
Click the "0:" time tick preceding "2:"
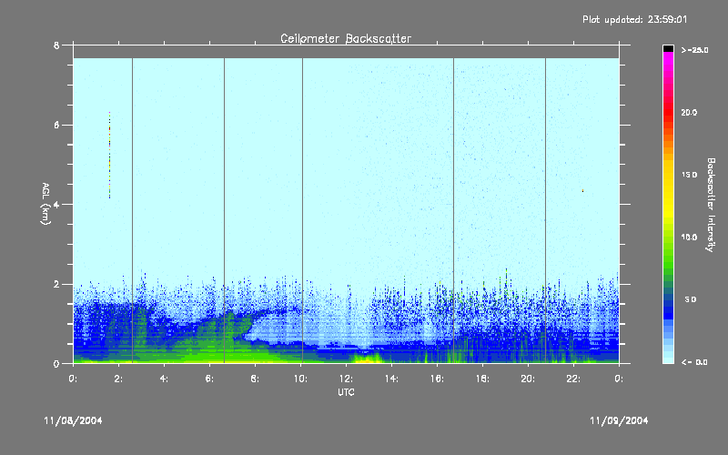(73, 379)
